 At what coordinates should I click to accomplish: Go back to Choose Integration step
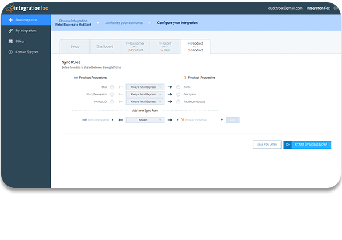click(73, 22)
